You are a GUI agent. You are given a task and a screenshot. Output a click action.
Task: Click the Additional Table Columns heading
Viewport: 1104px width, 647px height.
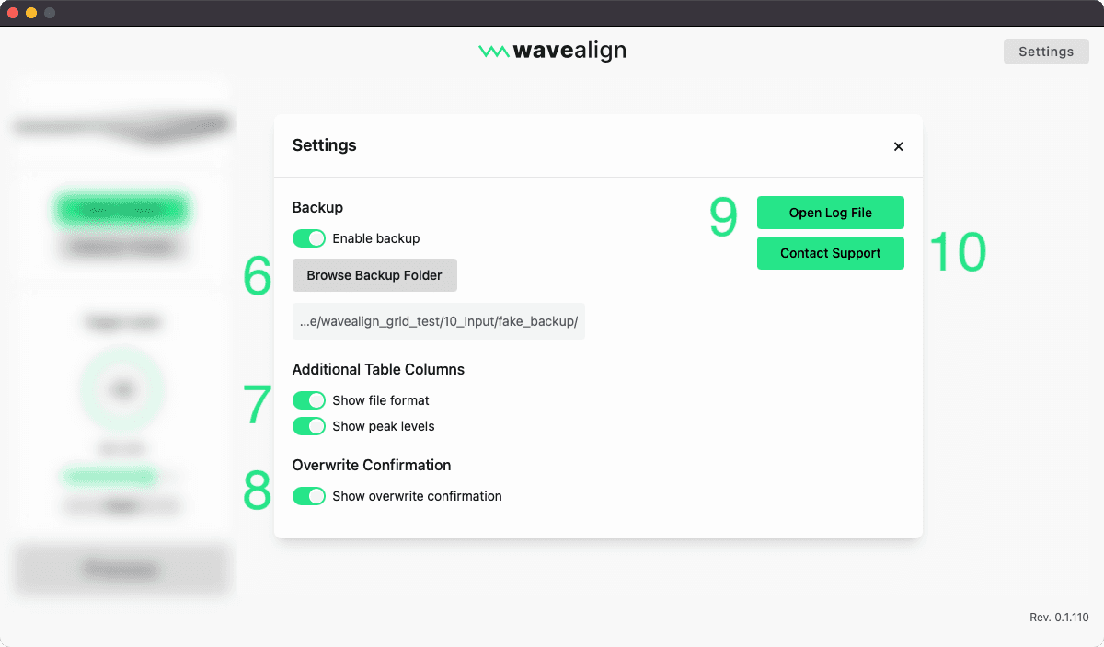[378, 370]
